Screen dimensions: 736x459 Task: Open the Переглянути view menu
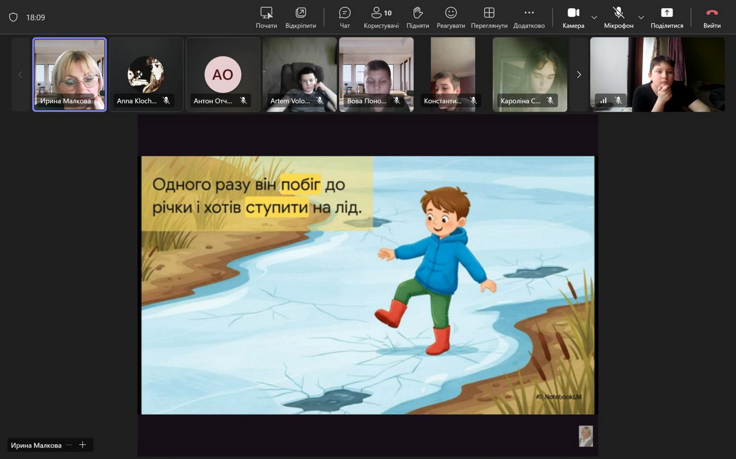489,17
